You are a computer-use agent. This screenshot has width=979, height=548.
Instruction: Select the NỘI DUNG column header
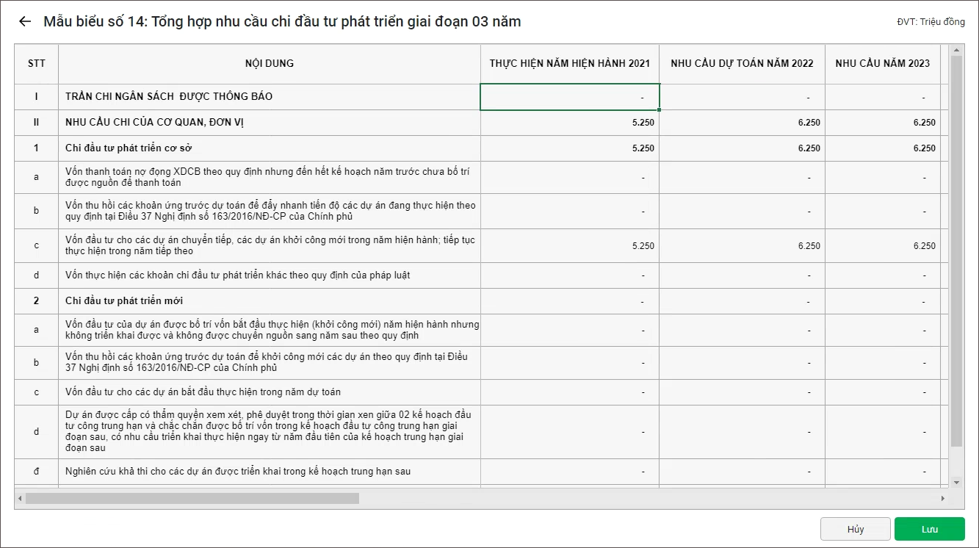(x=270, y=64)
